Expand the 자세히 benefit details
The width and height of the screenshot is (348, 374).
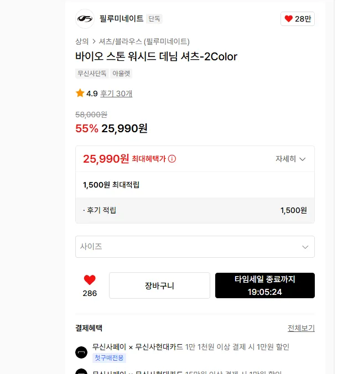click(x=290, y=159)
